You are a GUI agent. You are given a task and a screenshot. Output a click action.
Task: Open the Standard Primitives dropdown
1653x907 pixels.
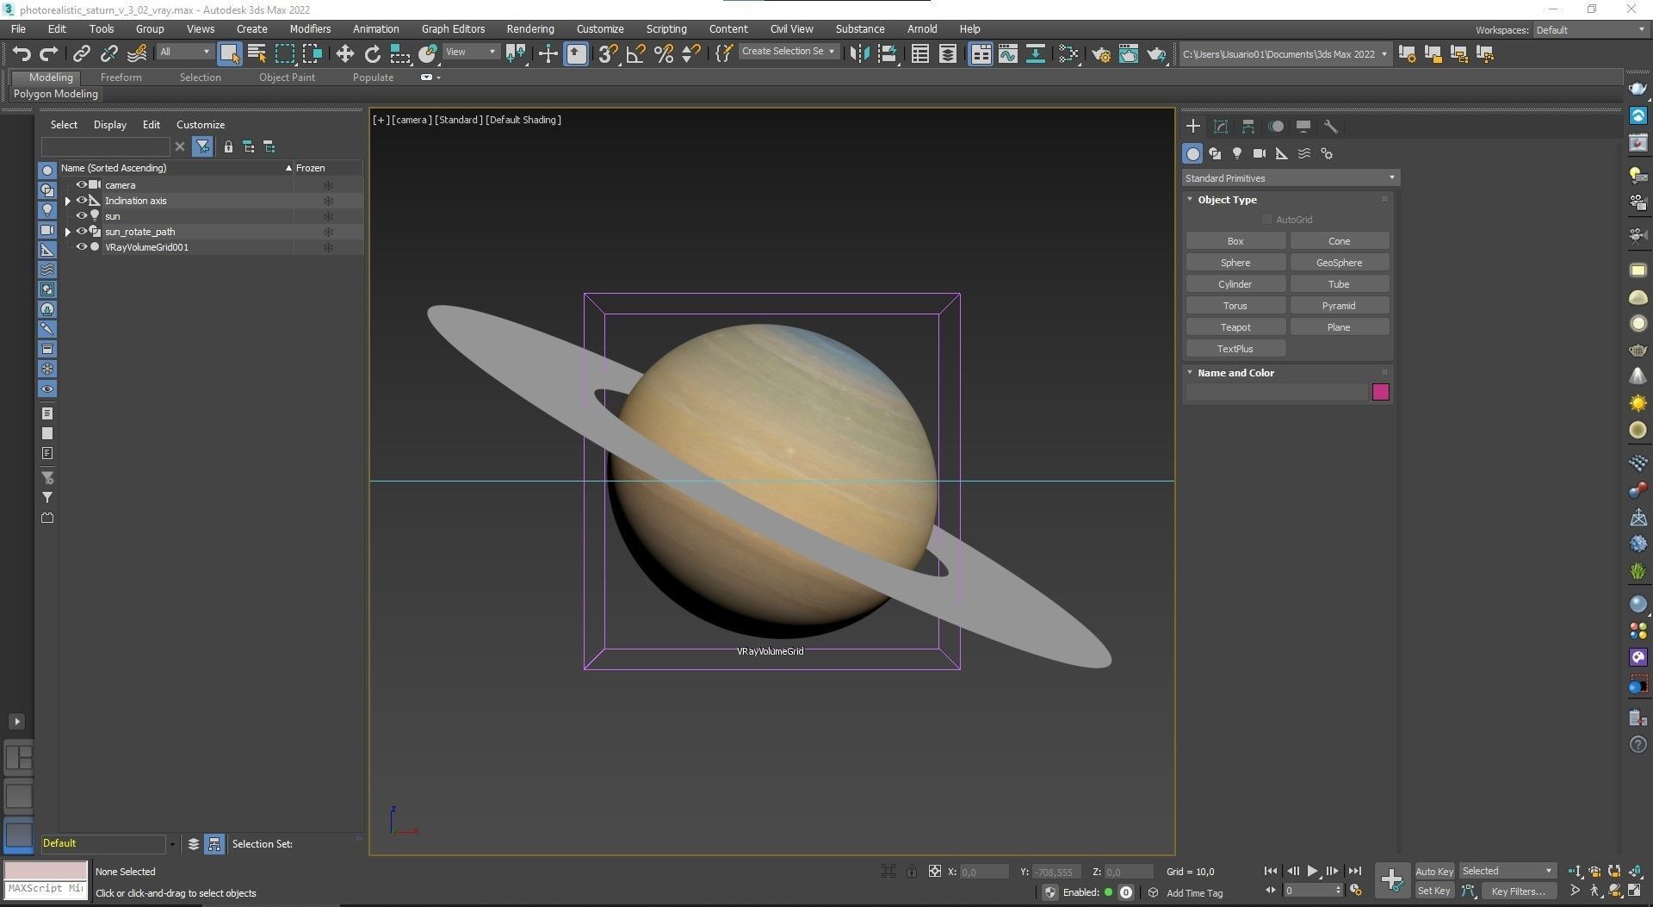pos(1291,178)
